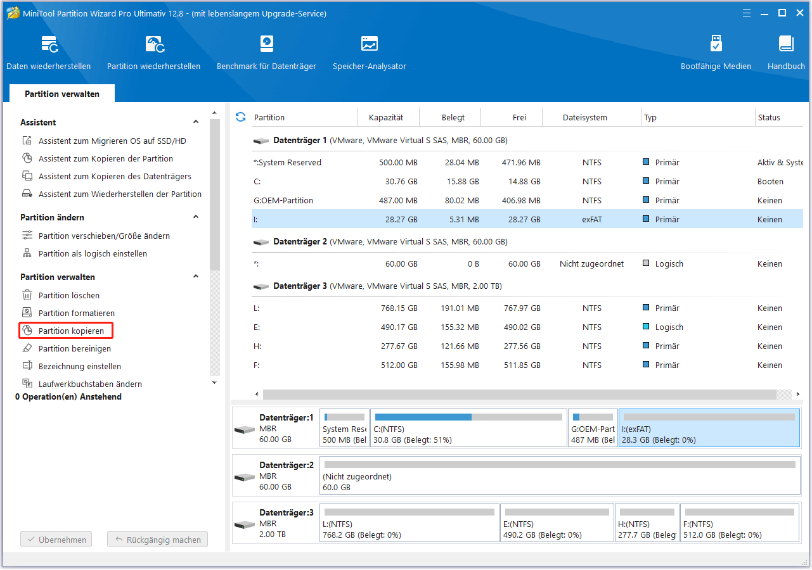Viewport: 812px width, 570px height.
Task: Select F: partition row
Action: tap(527, 365)
